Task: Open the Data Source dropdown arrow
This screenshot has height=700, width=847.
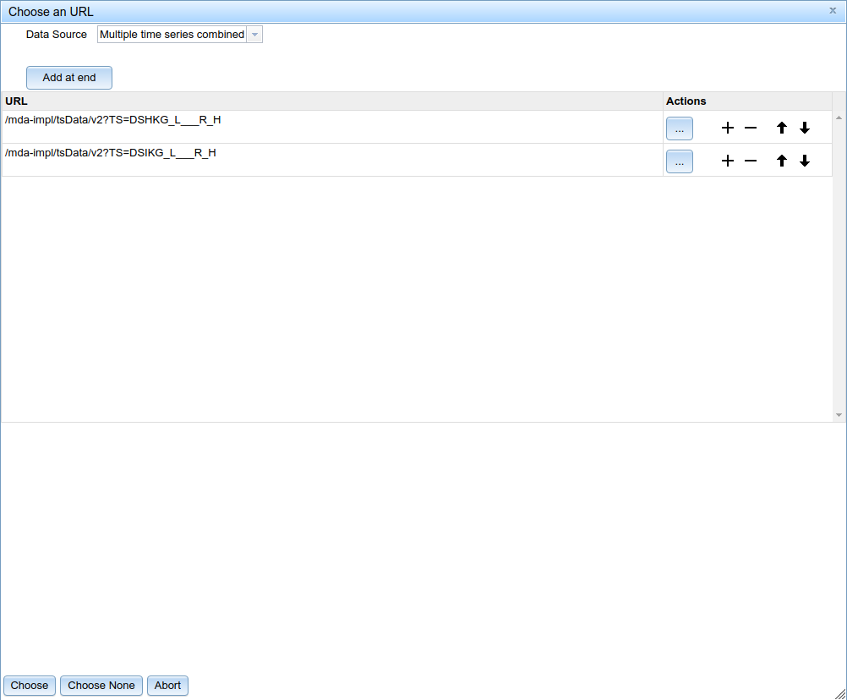Action: click(x=254, y=35)
